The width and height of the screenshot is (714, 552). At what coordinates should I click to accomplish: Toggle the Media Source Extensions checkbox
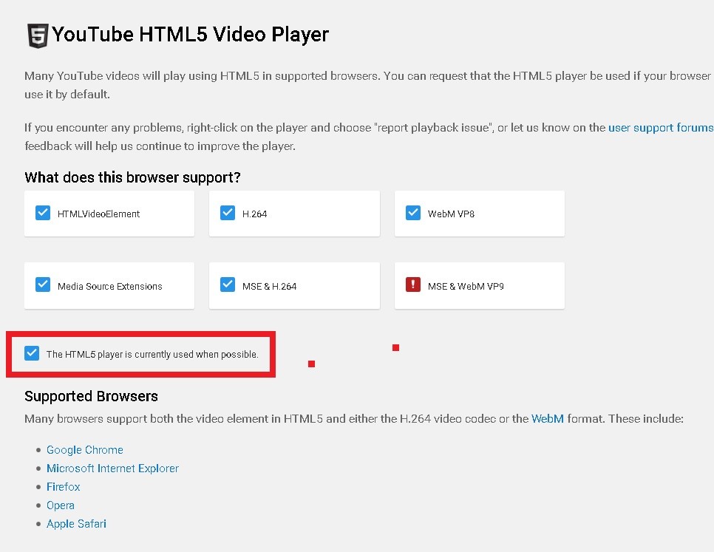43,284
